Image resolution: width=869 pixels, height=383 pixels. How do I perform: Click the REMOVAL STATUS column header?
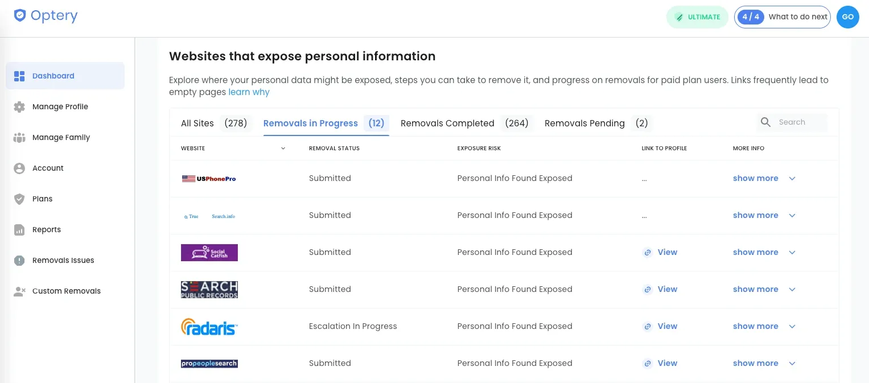(x=334, y=149)
